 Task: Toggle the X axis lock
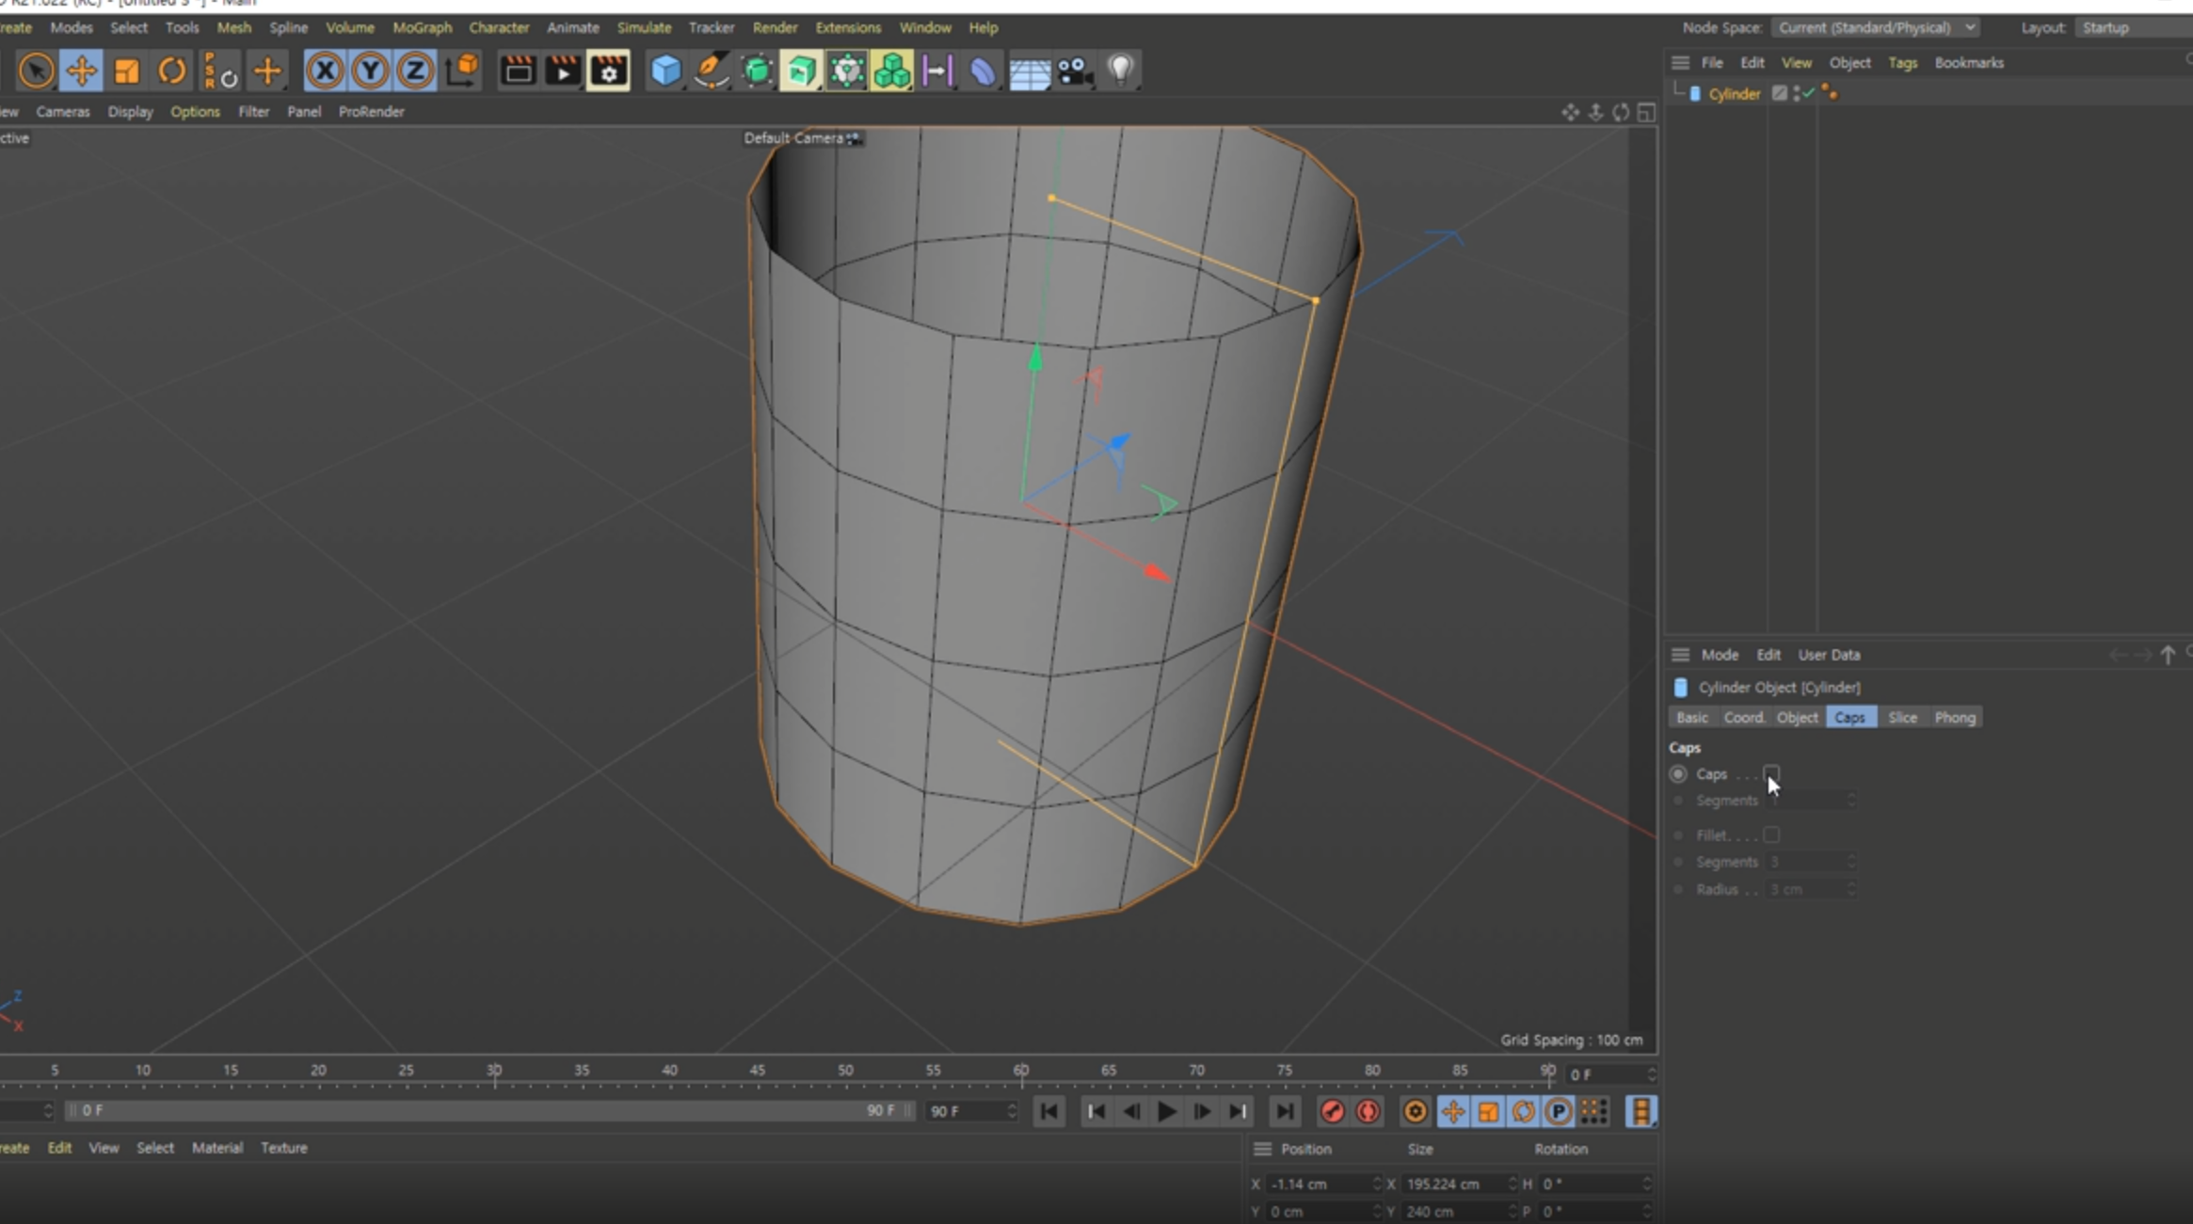tap(325, 71)
